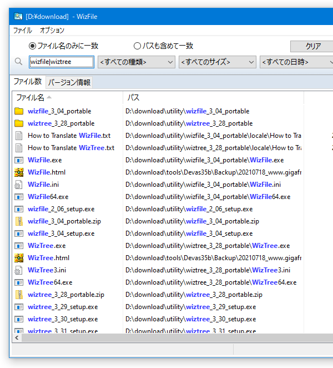333x368 pixels.
Task: Switch to the ファイル数 tab
Action: tap(28, 82)
